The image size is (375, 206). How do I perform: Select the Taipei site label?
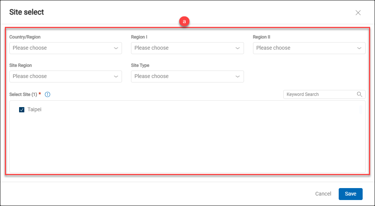click(34, 110)
